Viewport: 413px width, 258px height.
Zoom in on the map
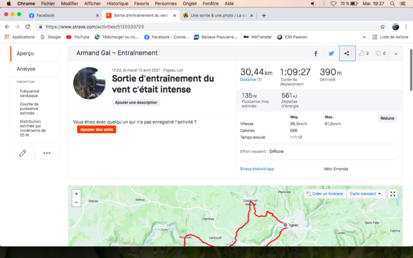point(76,194)
